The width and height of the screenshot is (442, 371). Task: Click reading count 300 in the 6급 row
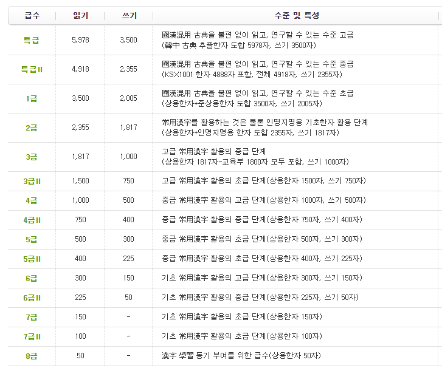pyautogui.click(x=80, y=278)
